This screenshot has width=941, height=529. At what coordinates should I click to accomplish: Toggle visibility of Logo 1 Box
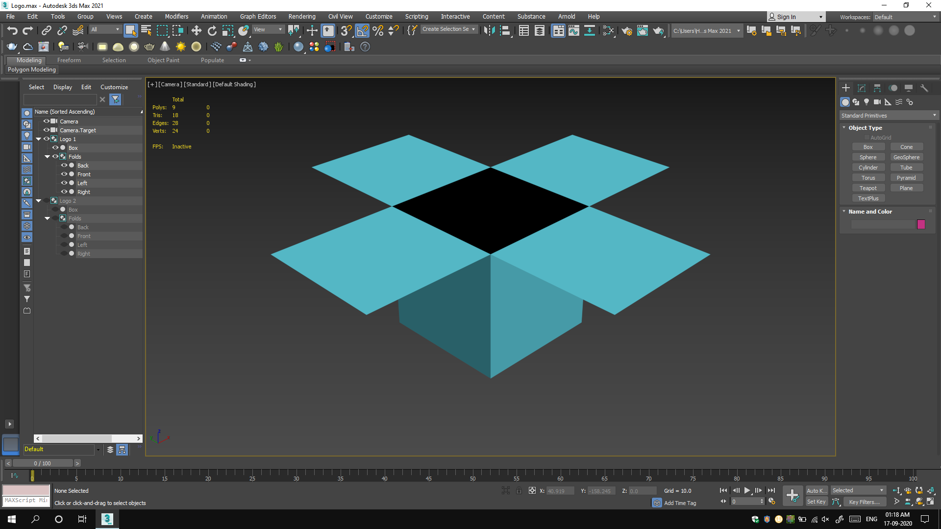[55, 148]
